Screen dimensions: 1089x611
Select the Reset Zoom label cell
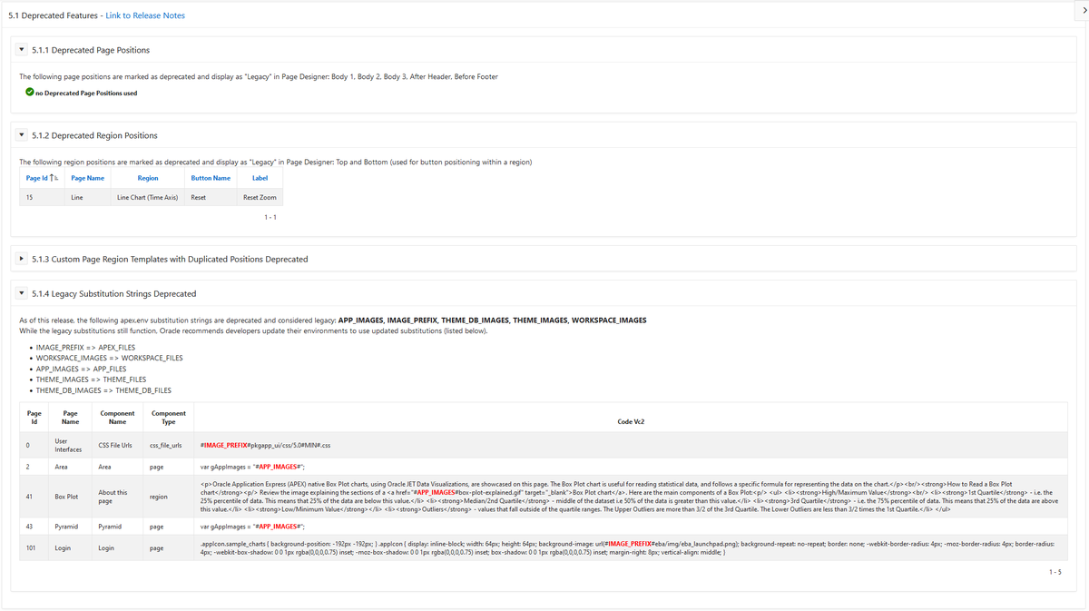[260, 197]
